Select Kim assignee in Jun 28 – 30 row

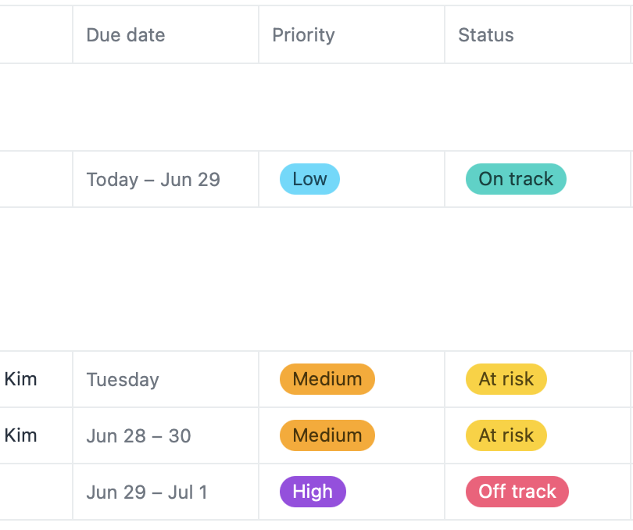21,435
